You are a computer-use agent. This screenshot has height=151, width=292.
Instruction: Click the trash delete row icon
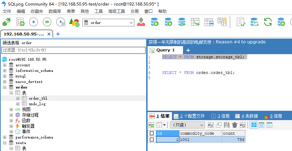coord(234,125)
